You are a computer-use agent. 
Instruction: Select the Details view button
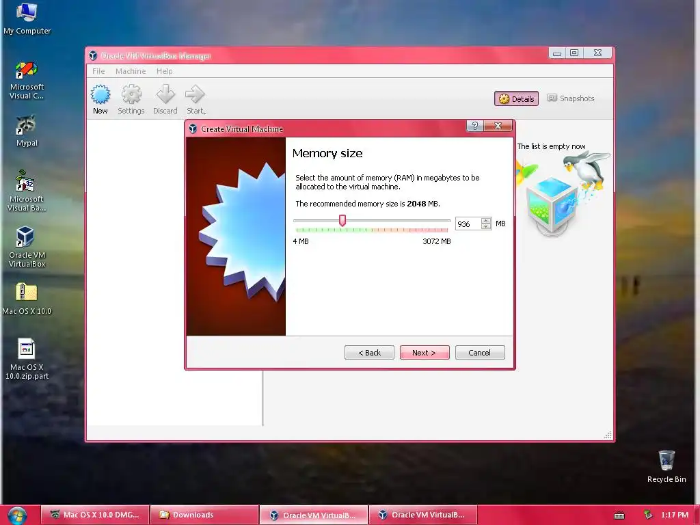coord(516,98)
